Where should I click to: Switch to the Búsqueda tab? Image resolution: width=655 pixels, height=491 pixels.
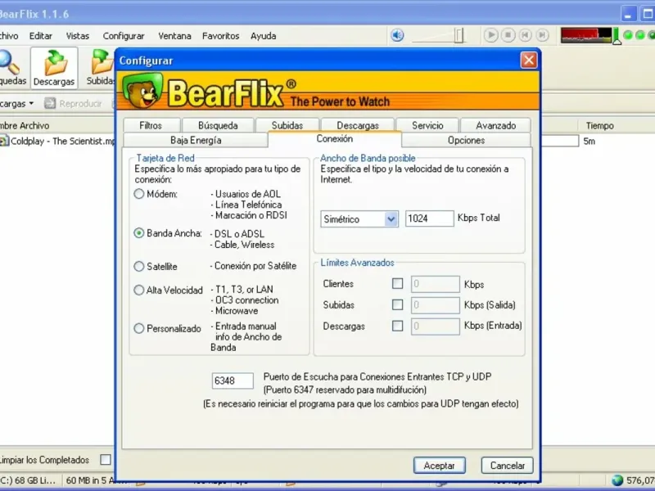[218, 125]
